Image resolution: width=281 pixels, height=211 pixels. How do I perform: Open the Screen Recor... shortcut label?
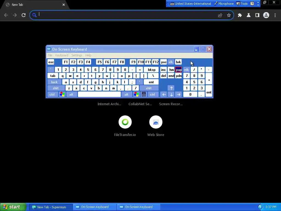pyautogui.click(x=171, y=104)
